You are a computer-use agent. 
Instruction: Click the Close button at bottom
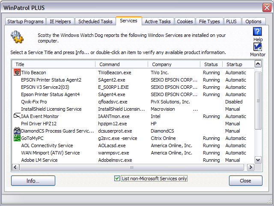tap(245, 181)
